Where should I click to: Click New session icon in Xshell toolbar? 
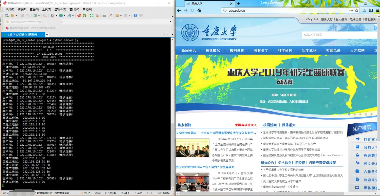coord(7,15)
